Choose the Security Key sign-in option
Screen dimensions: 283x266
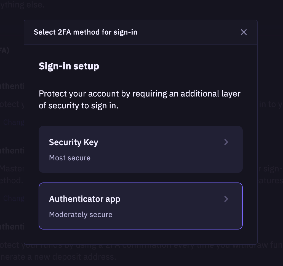point(140,149)
